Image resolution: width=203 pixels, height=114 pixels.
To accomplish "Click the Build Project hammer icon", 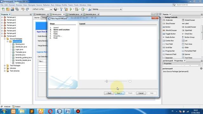I will pyautogui.click(x=61, y=9).
